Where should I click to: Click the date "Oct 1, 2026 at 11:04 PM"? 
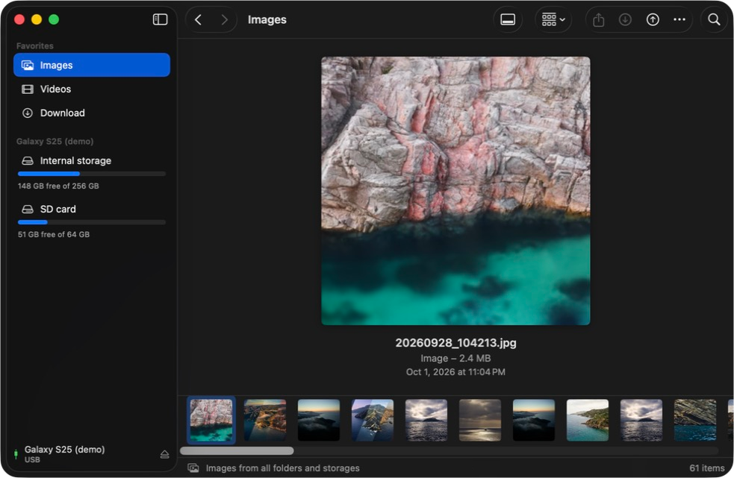(455, 372)
